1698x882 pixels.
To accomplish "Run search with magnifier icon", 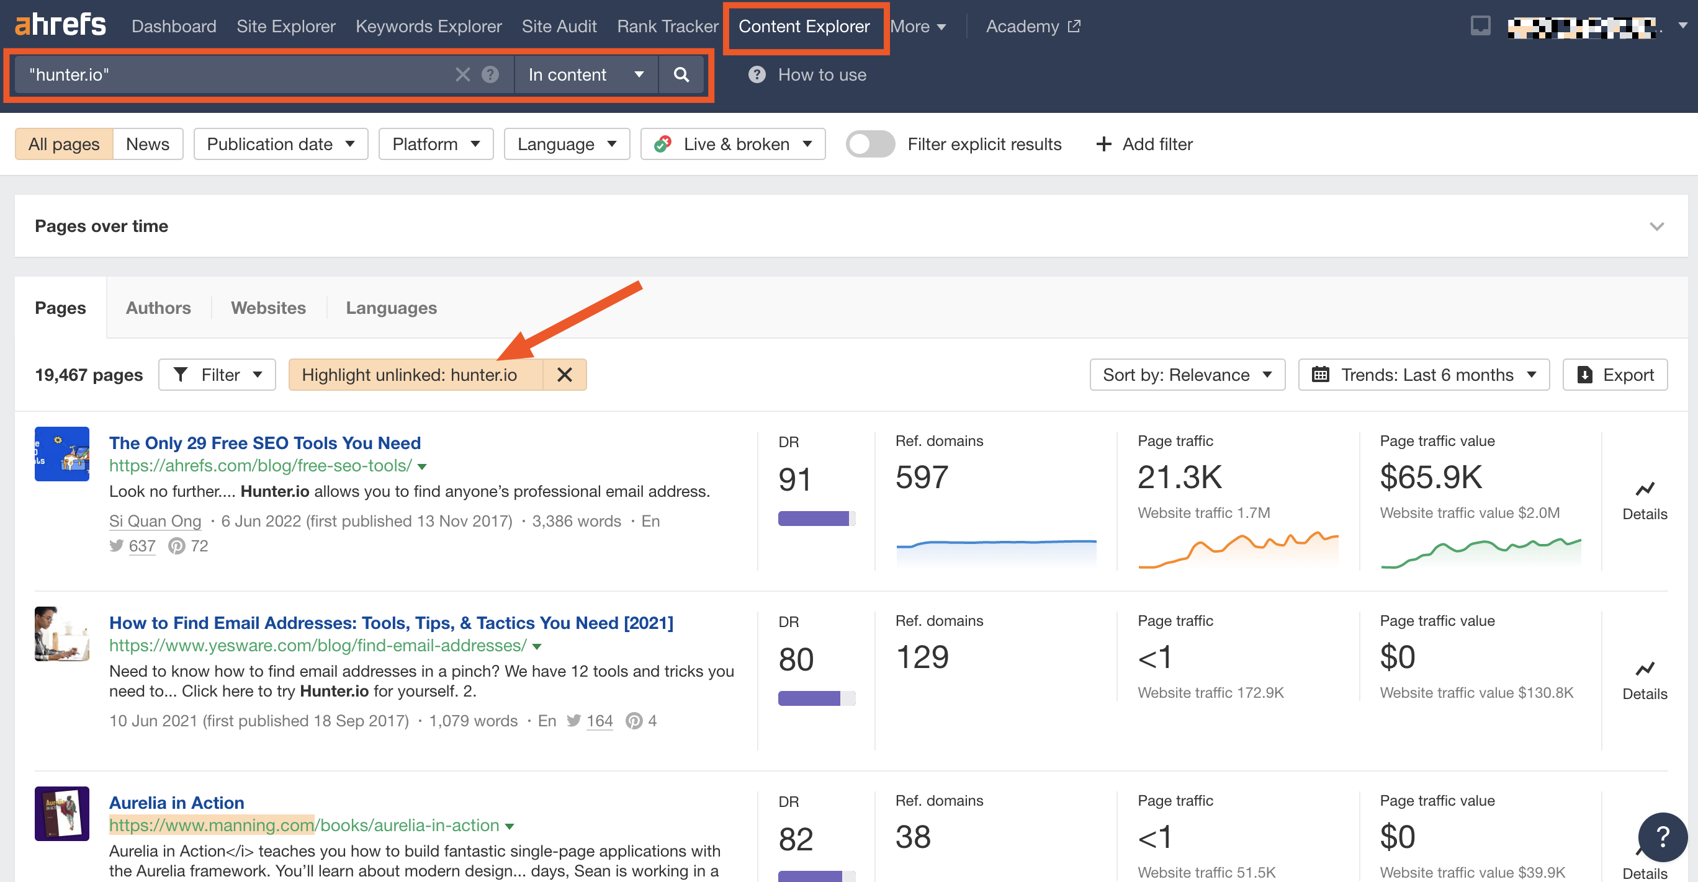I will [x=681, y=74].
